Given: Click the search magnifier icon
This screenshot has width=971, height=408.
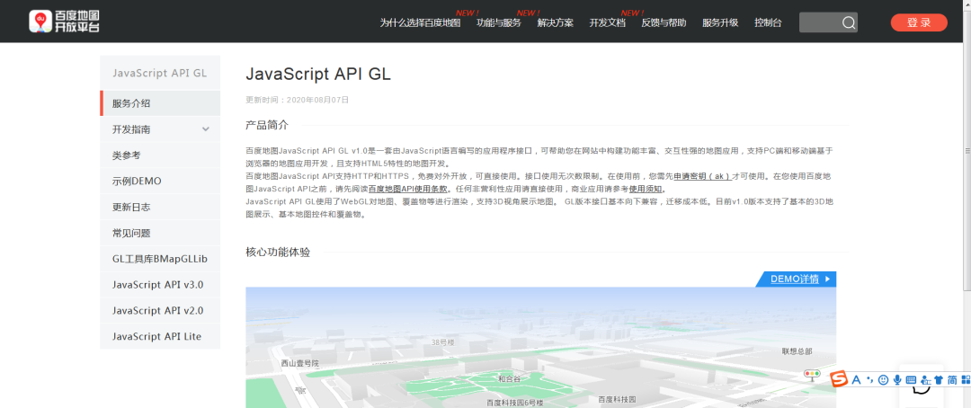Looking at the screenshot, I should click(x=849, y=22).
